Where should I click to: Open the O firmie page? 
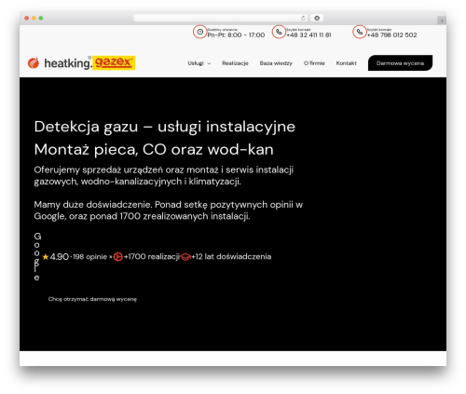pos(314,63)
